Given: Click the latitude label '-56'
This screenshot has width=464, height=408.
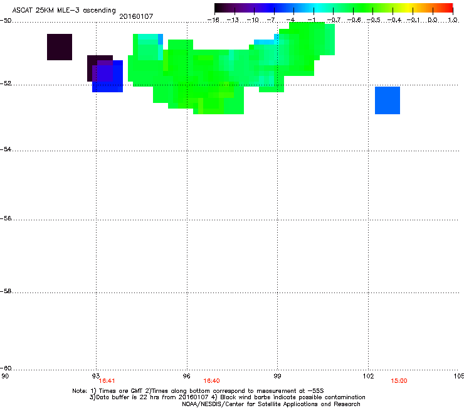Looking at the screenshot, I should click(x=6, y=218).
